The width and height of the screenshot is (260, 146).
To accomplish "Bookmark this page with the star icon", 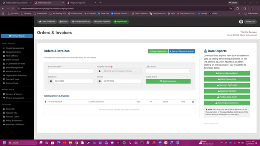I will (x=231, y=9).
